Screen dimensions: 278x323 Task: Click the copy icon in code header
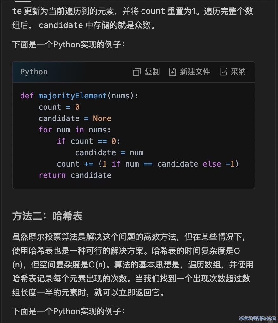(137, 72)
